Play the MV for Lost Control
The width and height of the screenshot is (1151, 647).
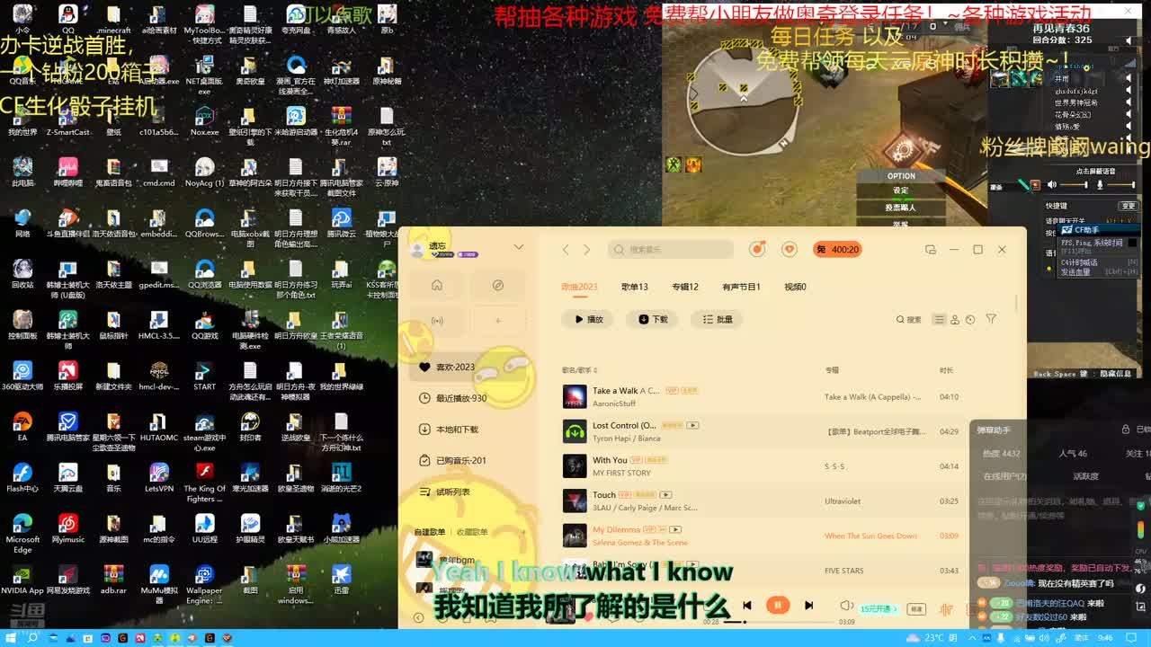click(692, 425)
